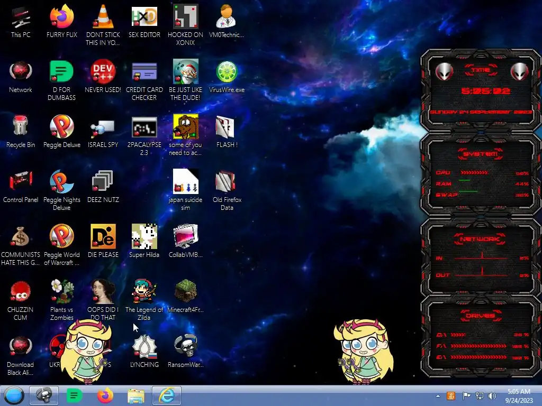Screen dimensions: 542x406
Task: Open the 'some of you need to ac...' icon
Action: [x=185, y=135]
